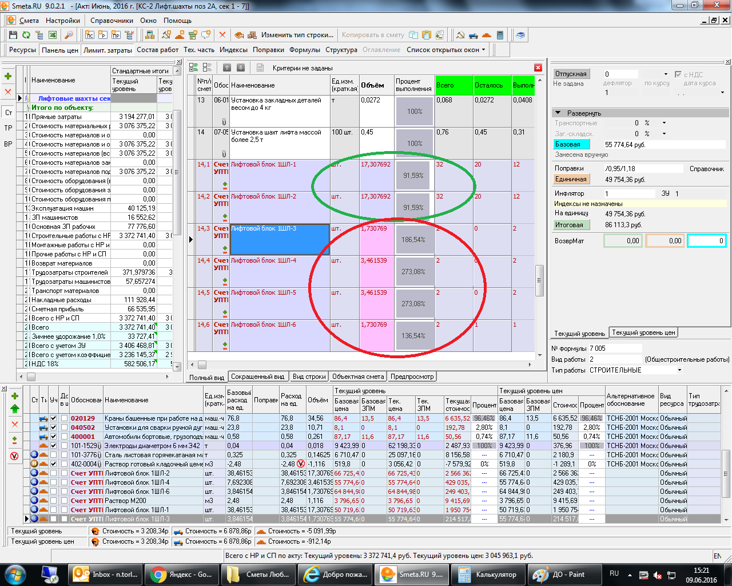Image resolution: width=732 pixels, height=586 pixels.
Task: Click the Excel export icon
Action: [x=53, y=35]
